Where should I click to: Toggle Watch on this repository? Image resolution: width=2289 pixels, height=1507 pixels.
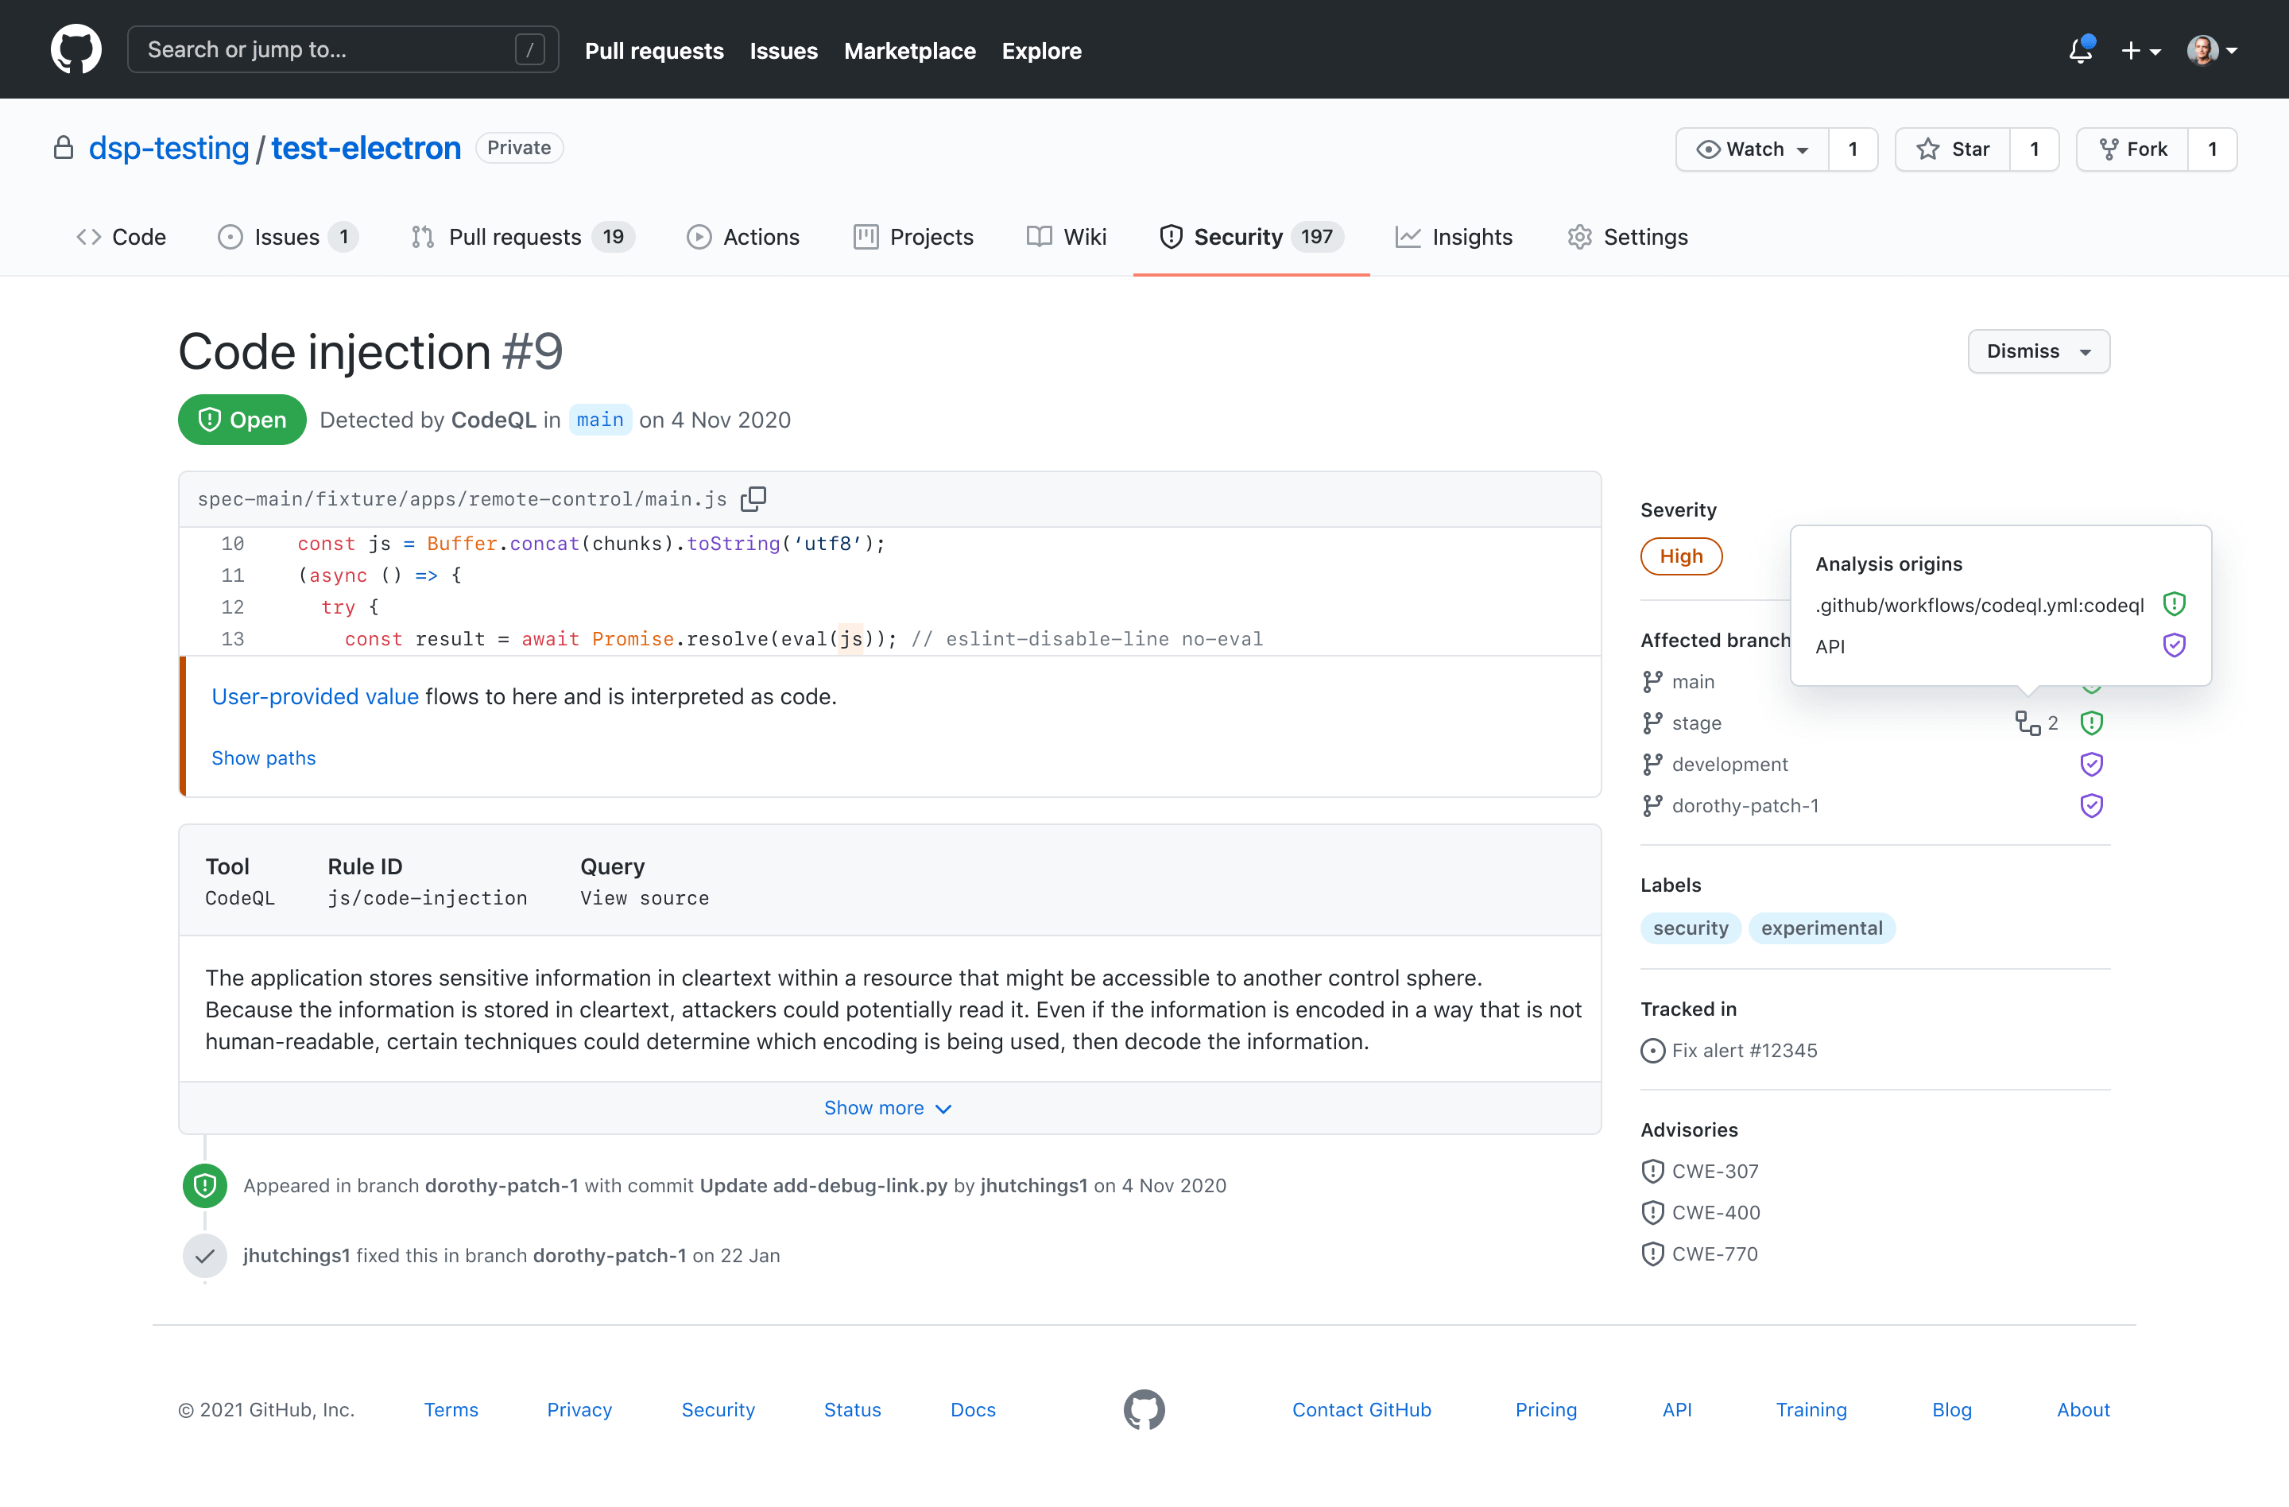(x=1753, y=149)
